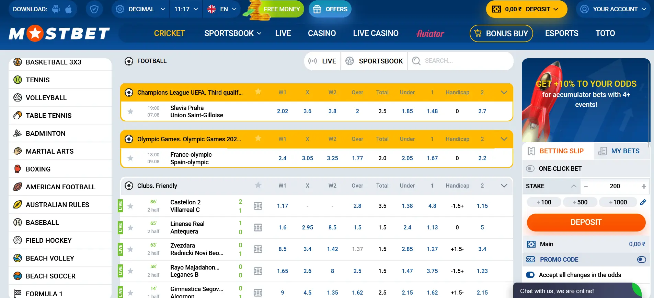Open live pitch tracker for Castellon 2 match

[258, 206]
